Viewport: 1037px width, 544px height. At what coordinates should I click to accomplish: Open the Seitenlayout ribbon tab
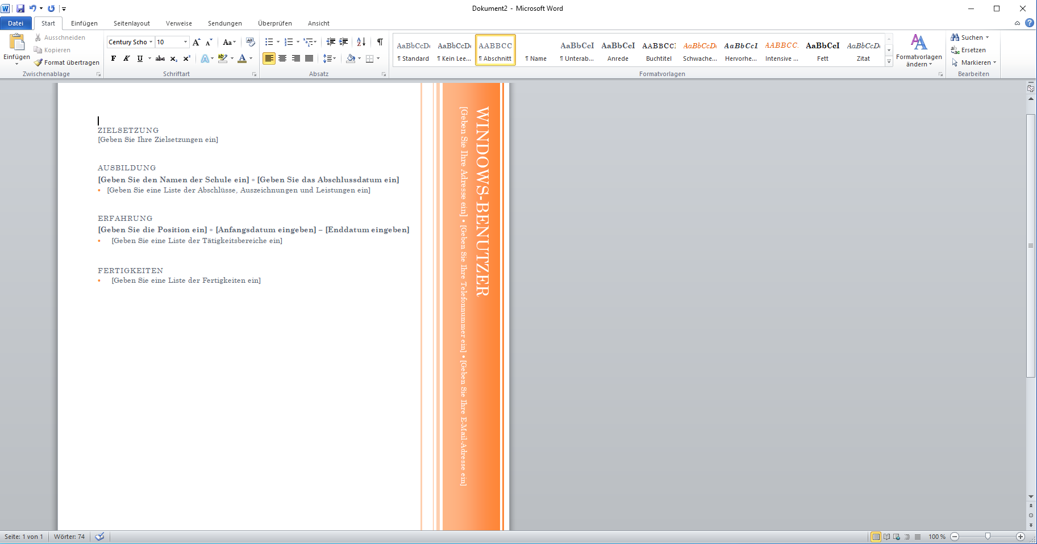point(132,23)
